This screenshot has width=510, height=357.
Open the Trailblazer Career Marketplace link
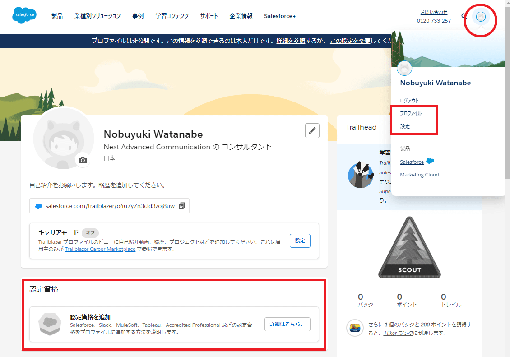click(100, 250)
